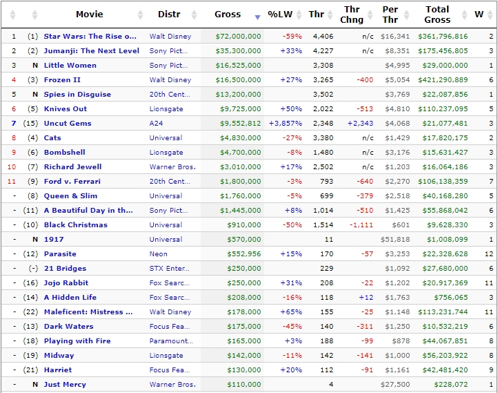Open Knives Out movie link

66,108
